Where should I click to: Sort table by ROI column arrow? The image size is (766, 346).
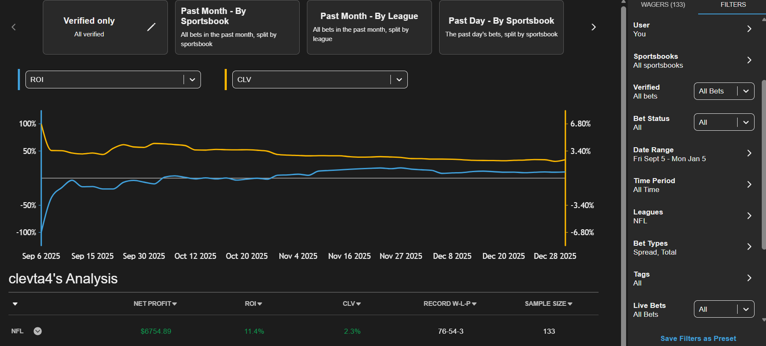[260, 304]
